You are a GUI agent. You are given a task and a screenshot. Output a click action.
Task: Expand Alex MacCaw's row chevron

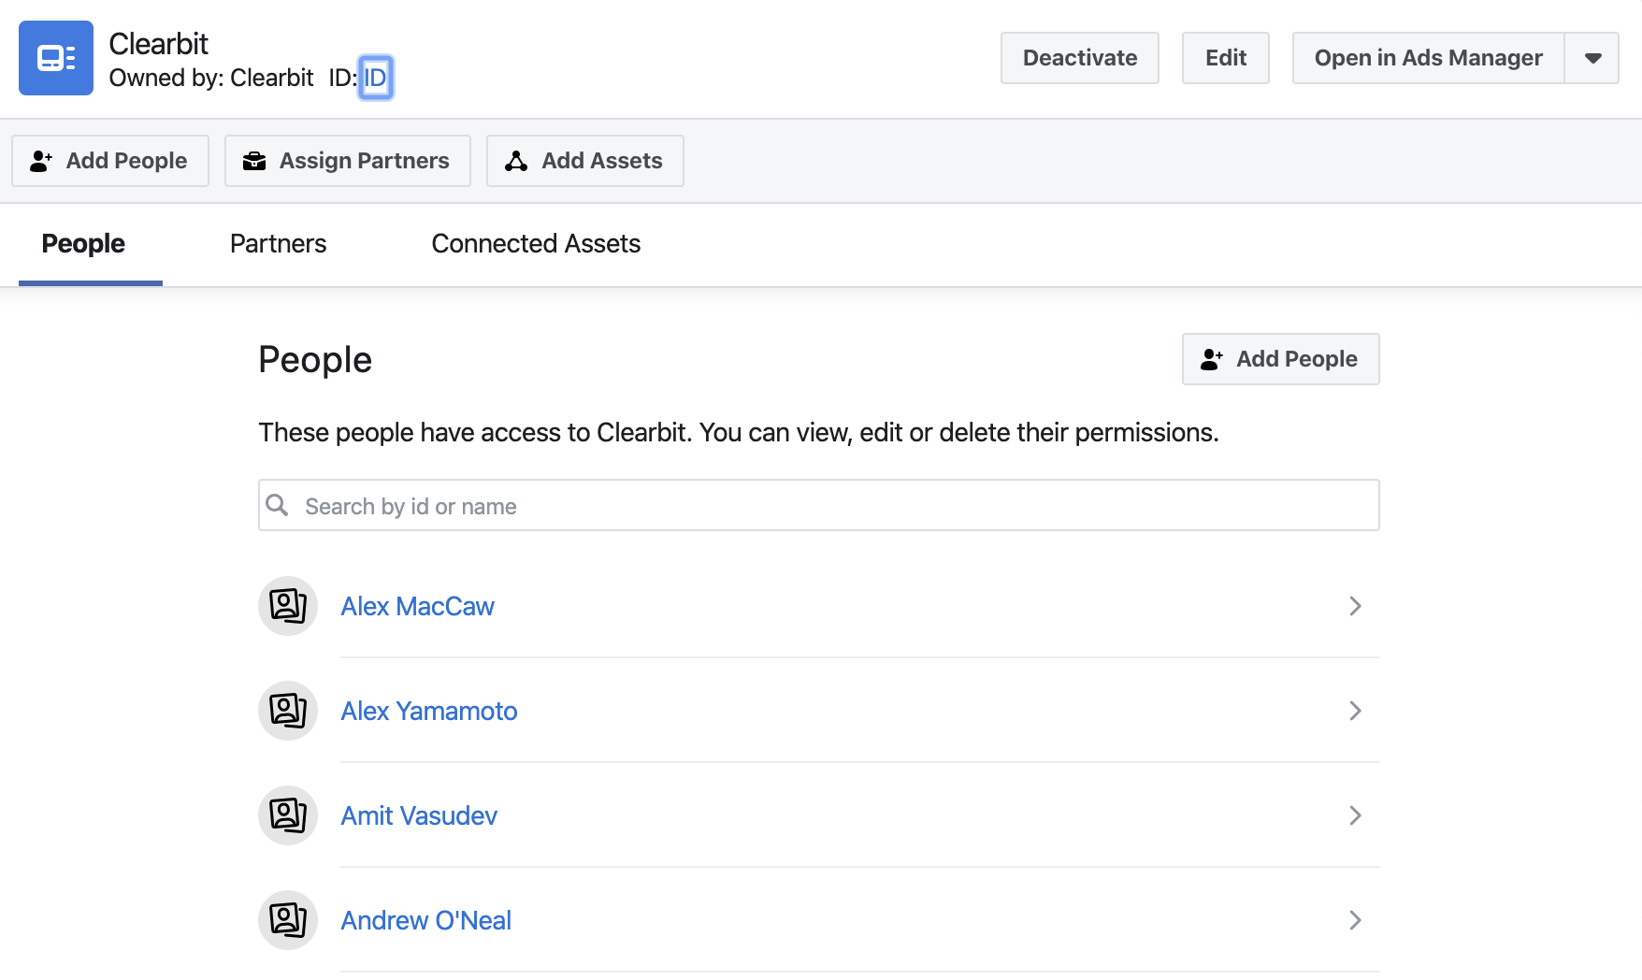(x=1355, y=606)
